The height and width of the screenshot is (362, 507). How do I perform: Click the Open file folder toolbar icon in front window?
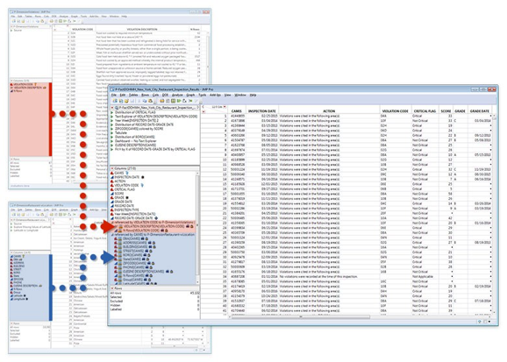coord(126,101)
